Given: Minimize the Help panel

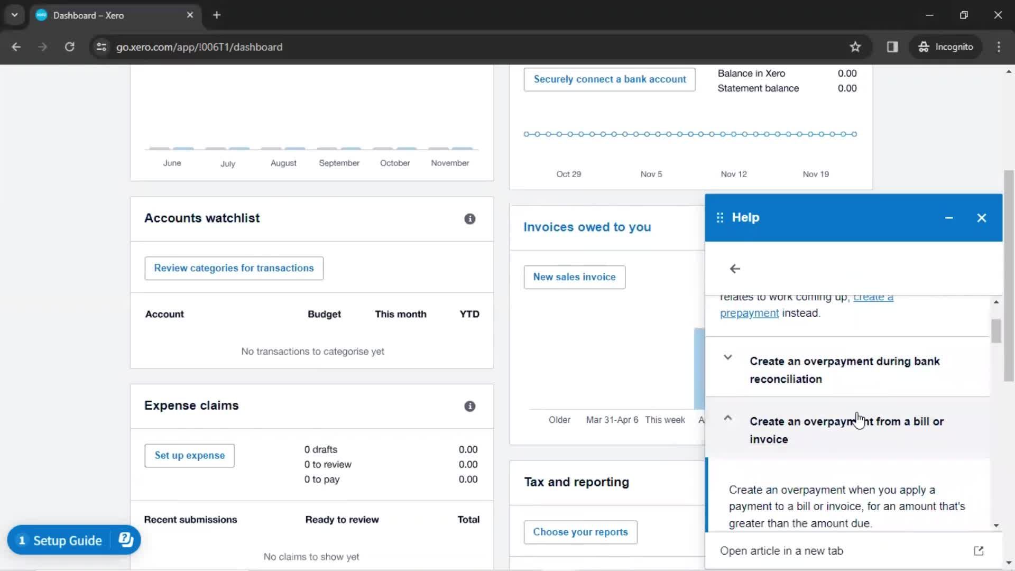Looking at the screenshot, I should click(x=949, y=218).
